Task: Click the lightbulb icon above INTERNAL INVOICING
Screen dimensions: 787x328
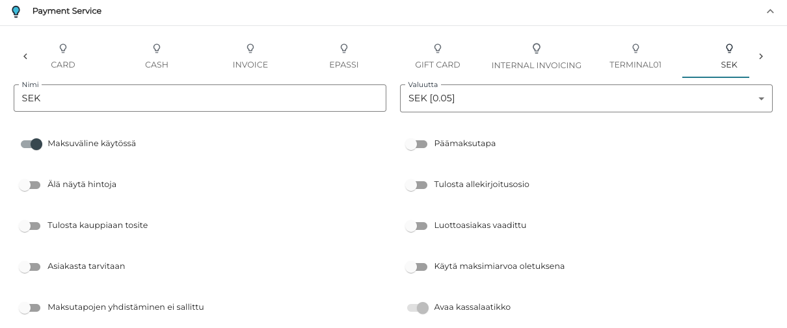Action: pyautogui.click(x=537, y=48)
